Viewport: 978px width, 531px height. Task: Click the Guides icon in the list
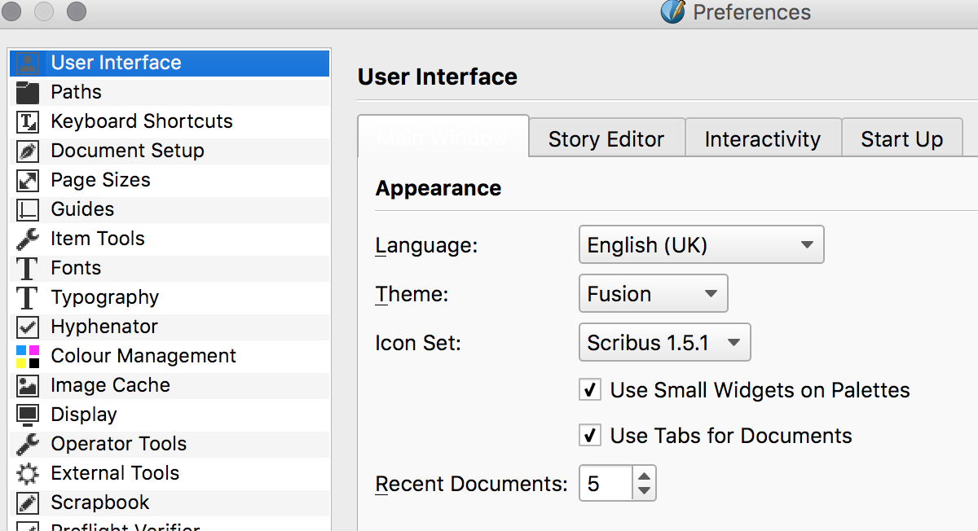[x=28, y=209]
